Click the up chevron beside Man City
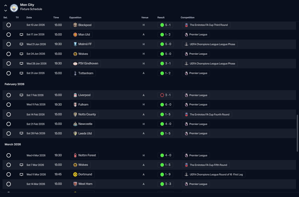 click(6, 6)
